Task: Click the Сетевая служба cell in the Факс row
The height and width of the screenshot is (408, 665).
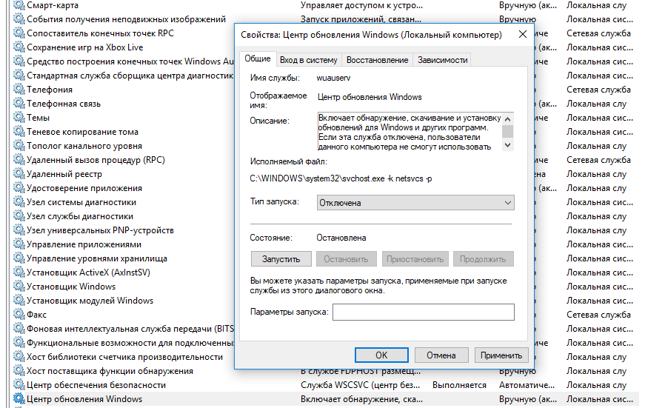Action: pos(598,315)
